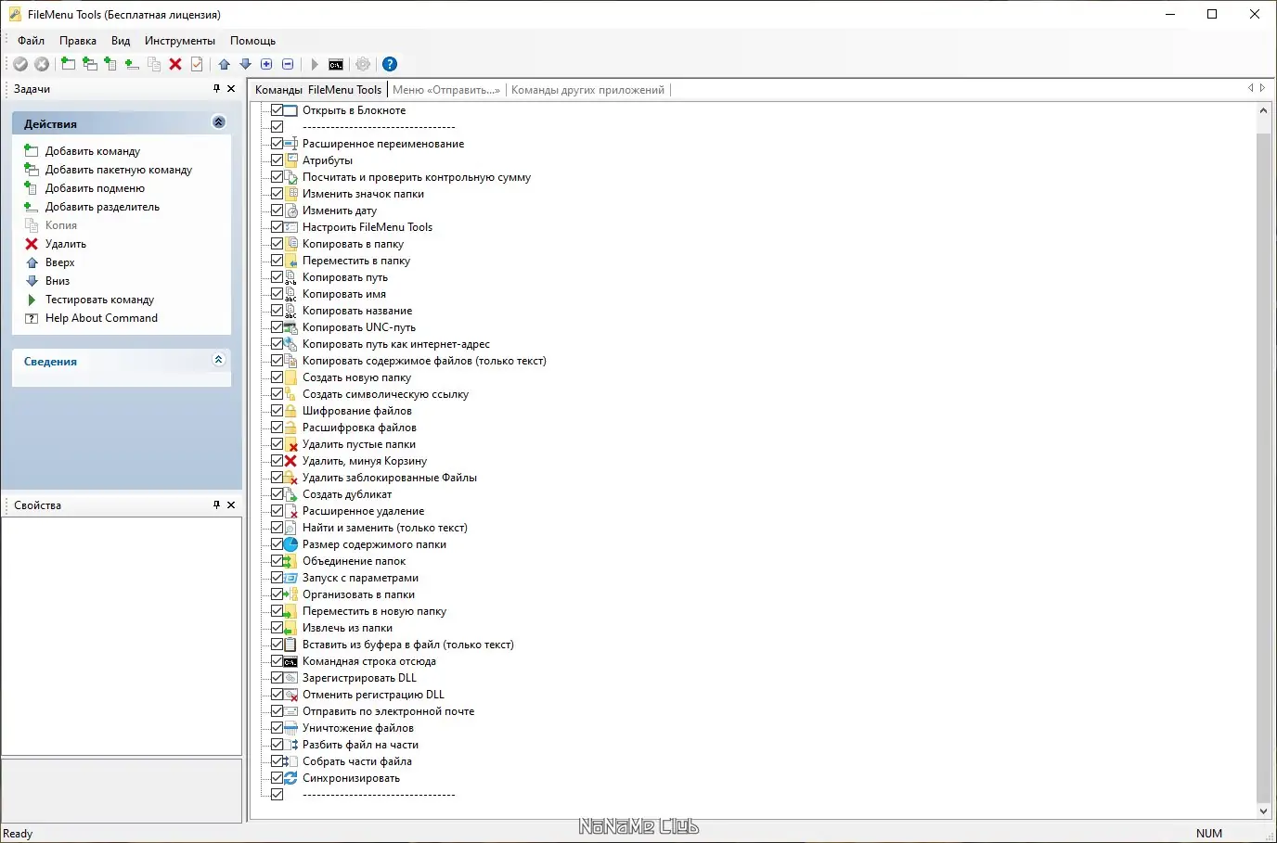Disable the Извлечь из папки checkbox
The height and width of the screenshot is (843, 1277).
pos(277,628)
